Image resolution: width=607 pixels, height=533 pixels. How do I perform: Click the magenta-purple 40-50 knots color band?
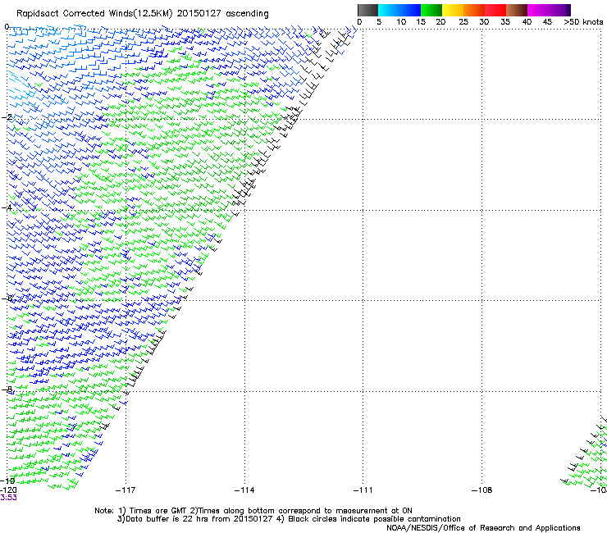point(549,10)
